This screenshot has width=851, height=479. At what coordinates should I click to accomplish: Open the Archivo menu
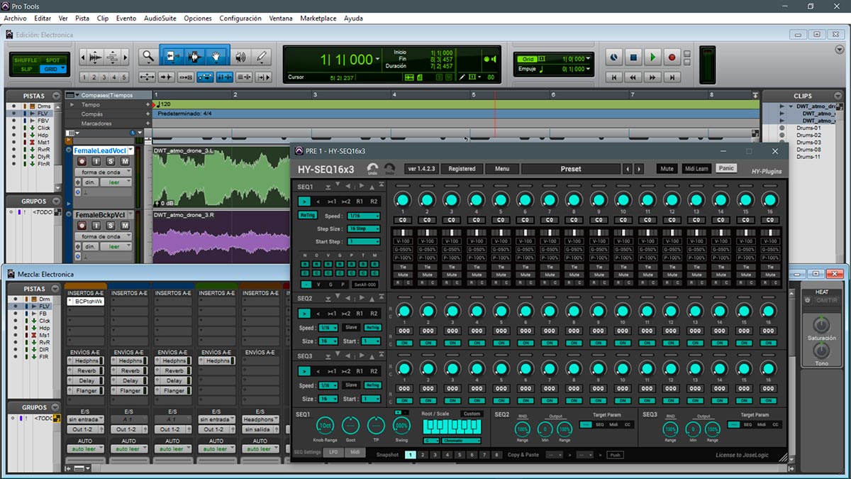click(x=16, y=18)
